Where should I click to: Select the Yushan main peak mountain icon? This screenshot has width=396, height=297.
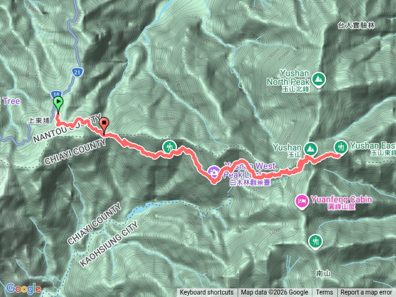pos(311,148)
